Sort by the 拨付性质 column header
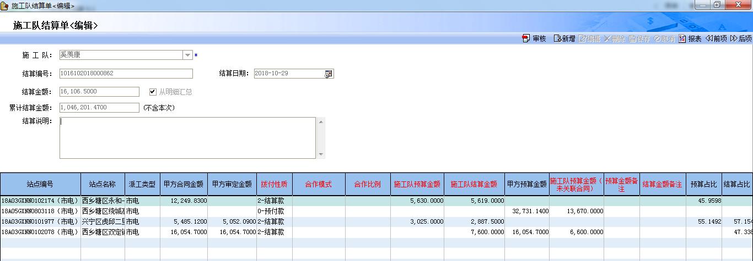Screen dimensions: 753x261 (273, 185)
